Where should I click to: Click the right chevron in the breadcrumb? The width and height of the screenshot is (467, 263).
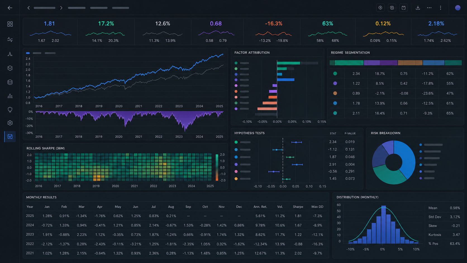(61, 8)
